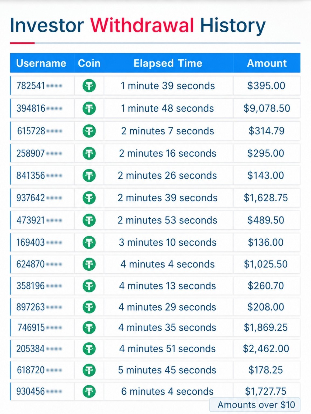Click the $2,462.00 withdrawal amount

tap(266, 349)
